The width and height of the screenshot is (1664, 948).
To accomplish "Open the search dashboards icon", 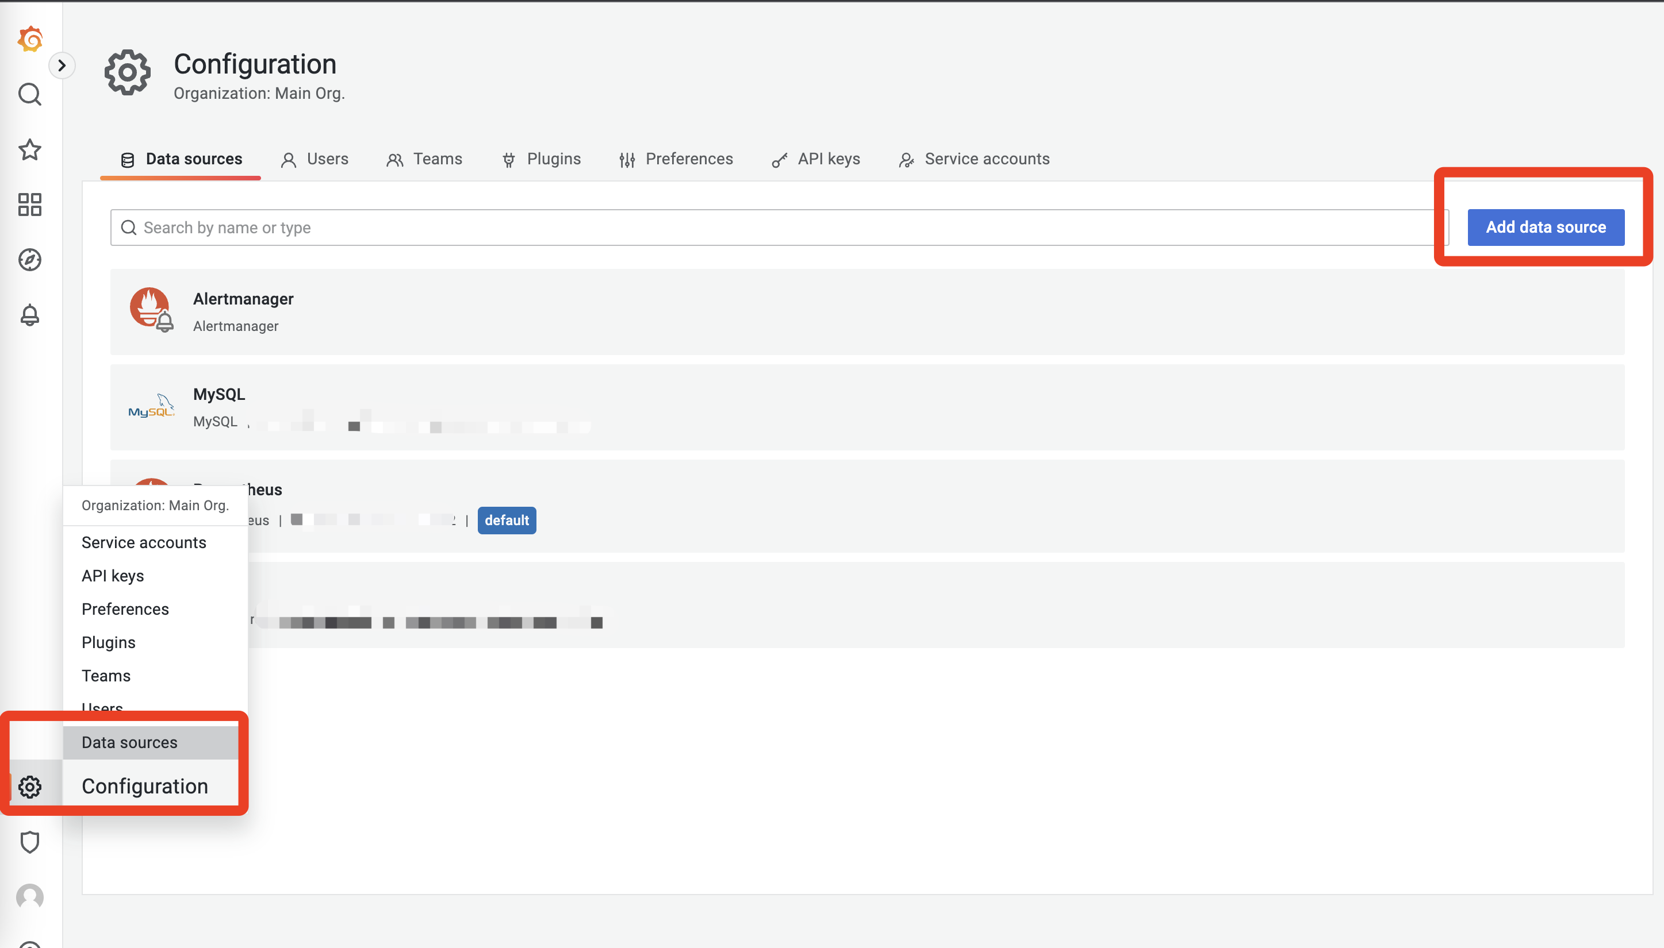I will (30, 94).
